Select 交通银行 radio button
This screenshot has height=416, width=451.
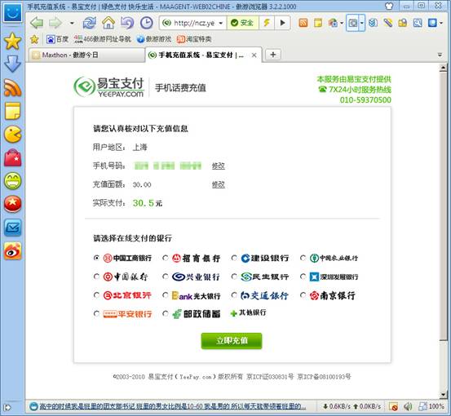click(x=234, y=295)
